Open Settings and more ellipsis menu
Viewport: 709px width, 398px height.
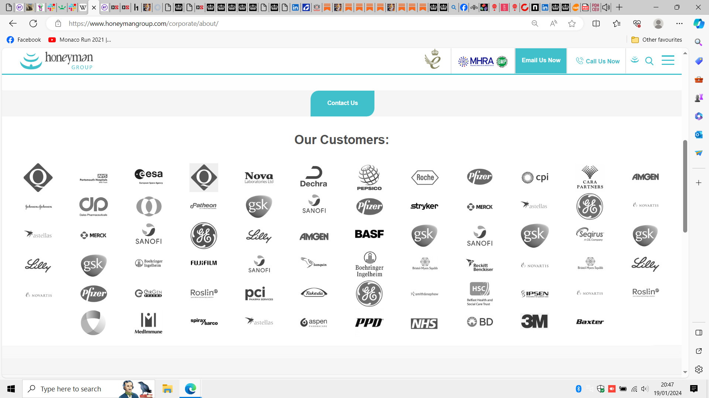point(679,24)
